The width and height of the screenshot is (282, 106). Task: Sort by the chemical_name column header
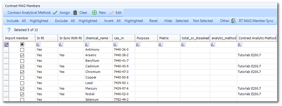(x=98, y=38)
